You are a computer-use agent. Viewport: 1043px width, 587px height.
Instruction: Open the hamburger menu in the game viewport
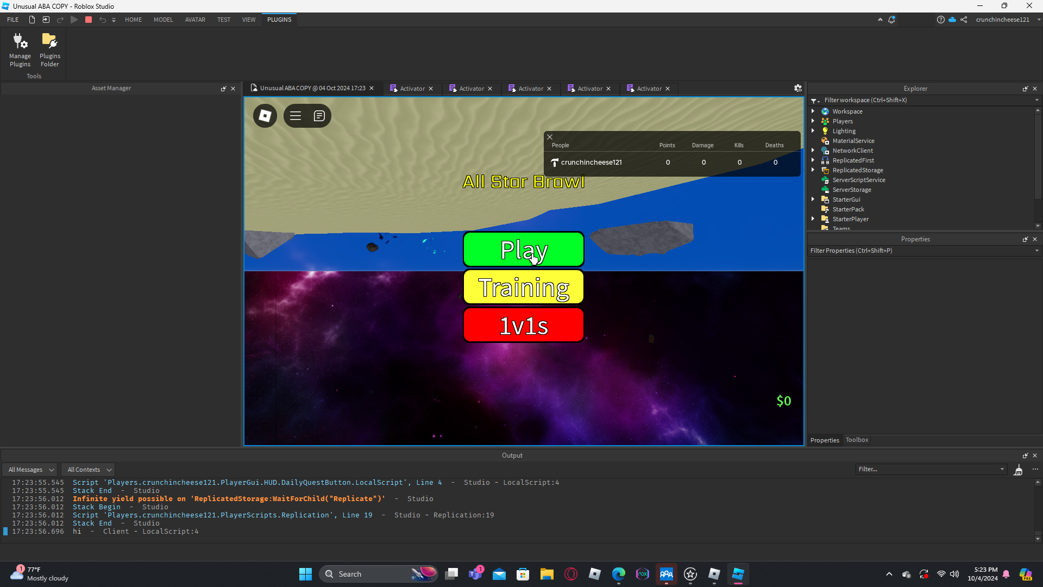(x=296, y=116)
